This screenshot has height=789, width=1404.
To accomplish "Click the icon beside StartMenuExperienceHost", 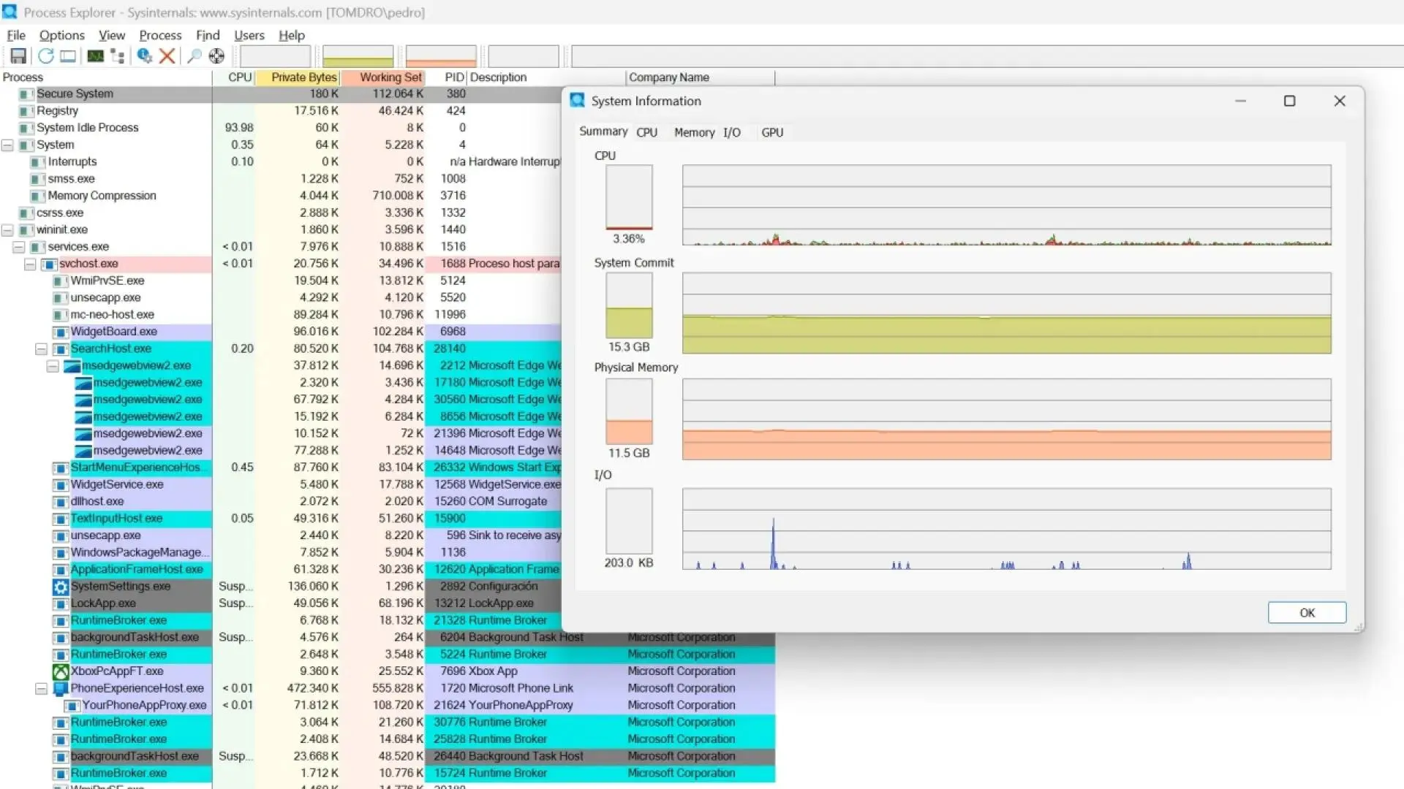I will [x=61, y=468].
